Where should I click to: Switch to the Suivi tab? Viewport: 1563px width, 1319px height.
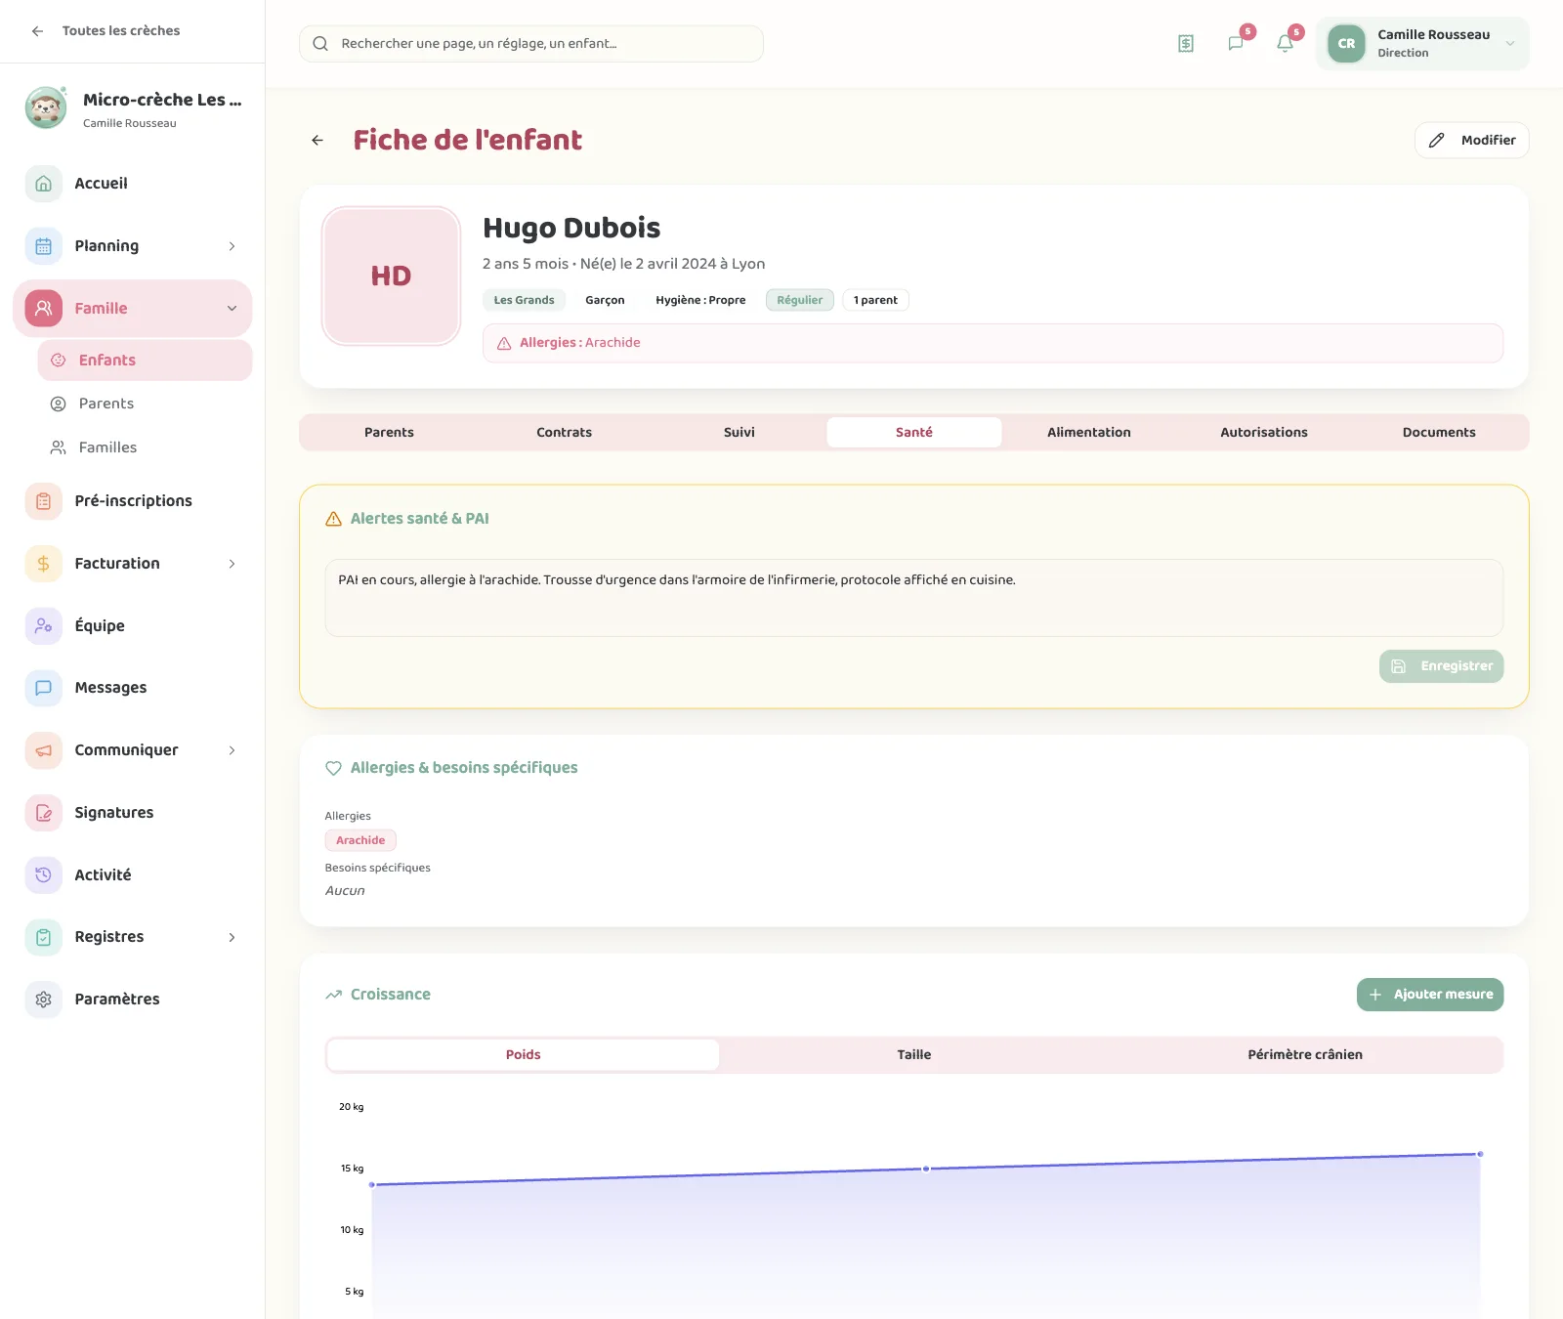(739, 433)
